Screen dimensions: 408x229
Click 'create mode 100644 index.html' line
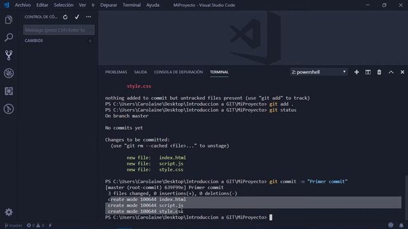click(147, 199)
